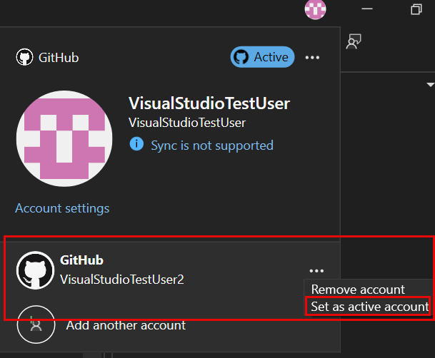Viewport: 435px width, 358px height.
Task: Open the feedback icon beside the panel
Action: click(353, 42)
